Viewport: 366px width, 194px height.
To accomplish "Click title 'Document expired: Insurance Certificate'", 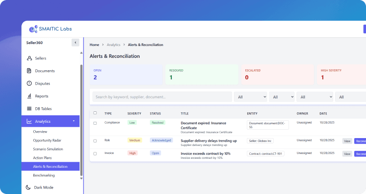I will point(203,125).
